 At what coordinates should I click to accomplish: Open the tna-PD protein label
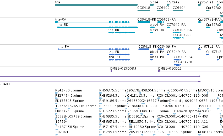pos(115,57)
